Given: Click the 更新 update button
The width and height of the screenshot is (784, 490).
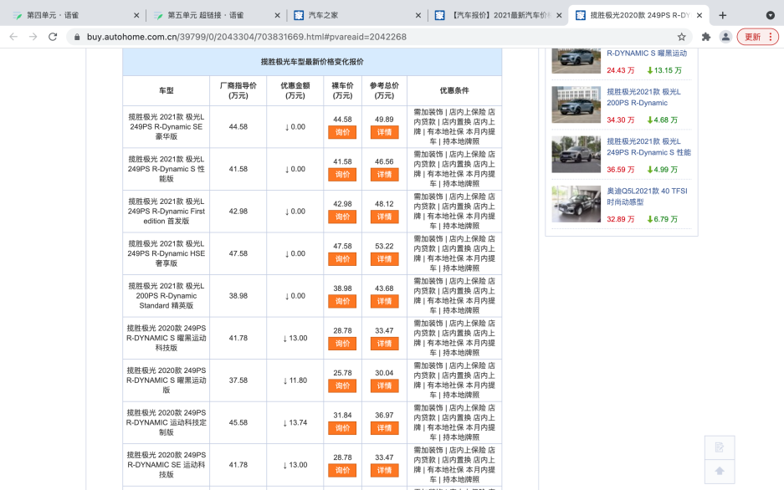Looking at the screenshot, I should pyautogui.click(x=757, y=37).
